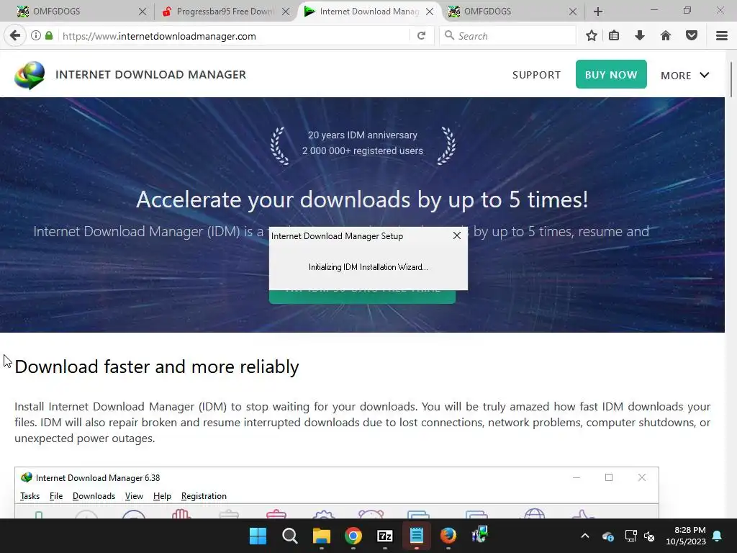737x553 pixels.
Task: Click 'Download faster and more reliably' heading
Action: (x=156, y=367)
